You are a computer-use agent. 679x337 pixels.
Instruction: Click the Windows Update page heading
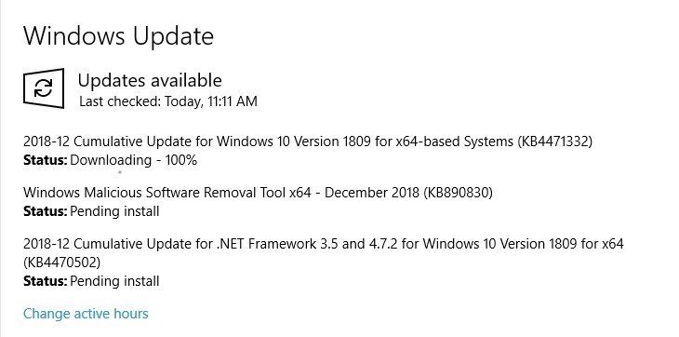[118, 35]
